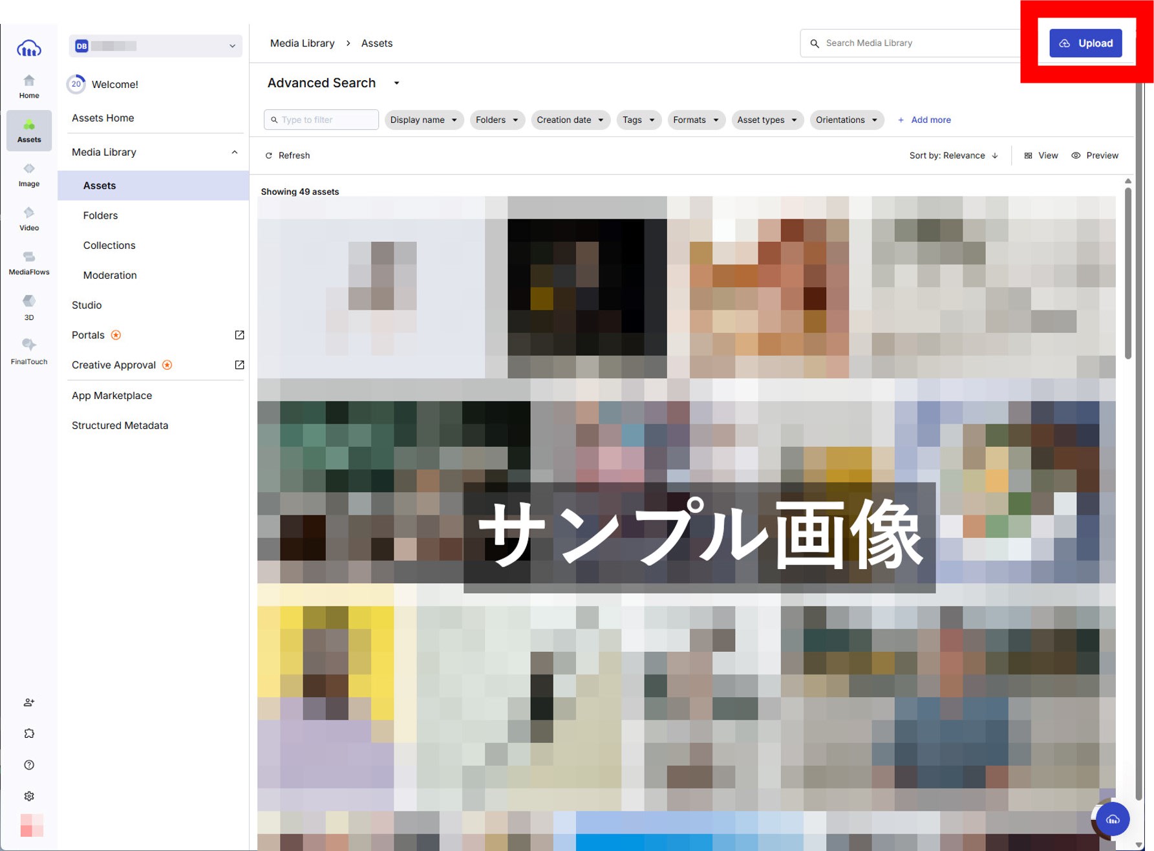
Task: Open the puzzle-piece add-ons icon
Action: coord(29,733)
